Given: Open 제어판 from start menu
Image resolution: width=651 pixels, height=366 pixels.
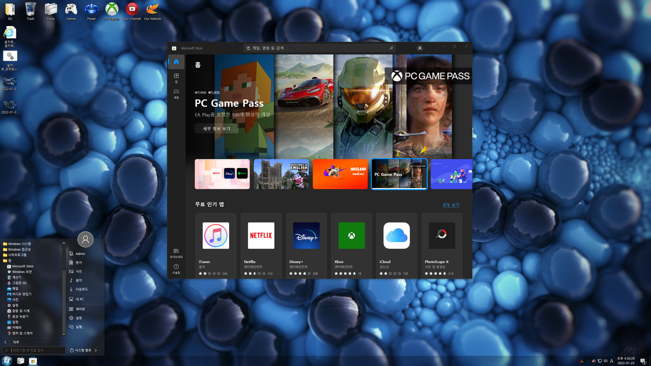Looking at the screenshot, I should 85,309.
